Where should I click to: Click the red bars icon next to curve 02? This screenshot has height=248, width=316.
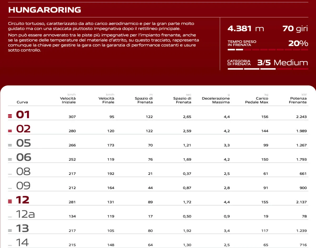(x=10, y=131)
